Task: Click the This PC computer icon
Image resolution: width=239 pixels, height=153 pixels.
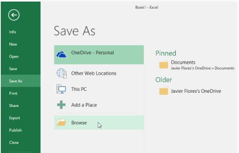Action: click(x=61, y=89)
